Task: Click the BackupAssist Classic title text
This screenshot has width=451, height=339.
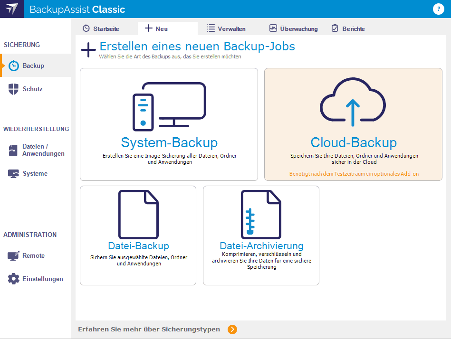Action: click(77, 9)
